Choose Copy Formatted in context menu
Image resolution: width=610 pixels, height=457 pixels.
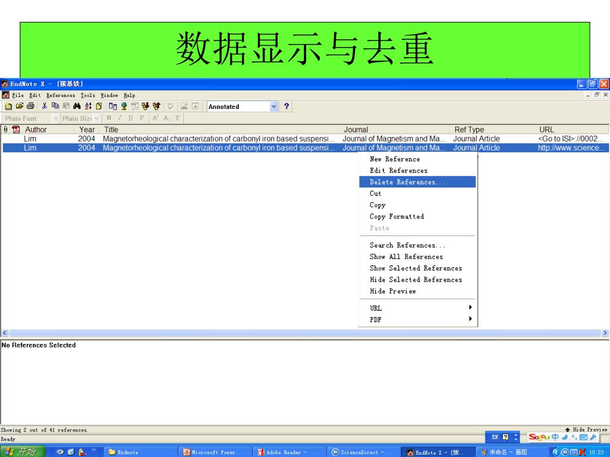[418, 217]
